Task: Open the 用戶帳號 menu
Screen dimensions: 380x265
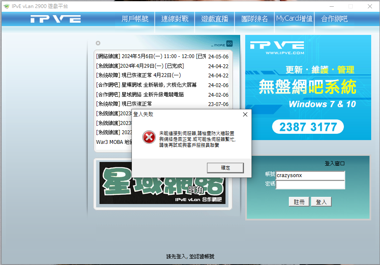Action: pyautogui.click(x=135, y=19)
